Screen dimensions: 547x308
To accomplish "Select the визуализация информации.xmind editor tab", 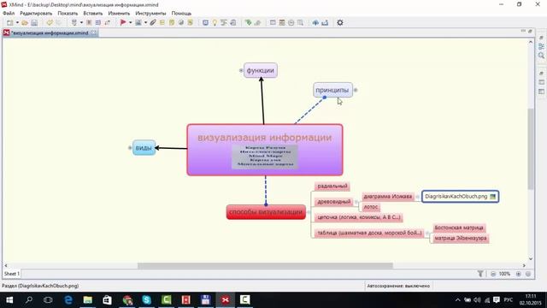I will tap(50, 33).
